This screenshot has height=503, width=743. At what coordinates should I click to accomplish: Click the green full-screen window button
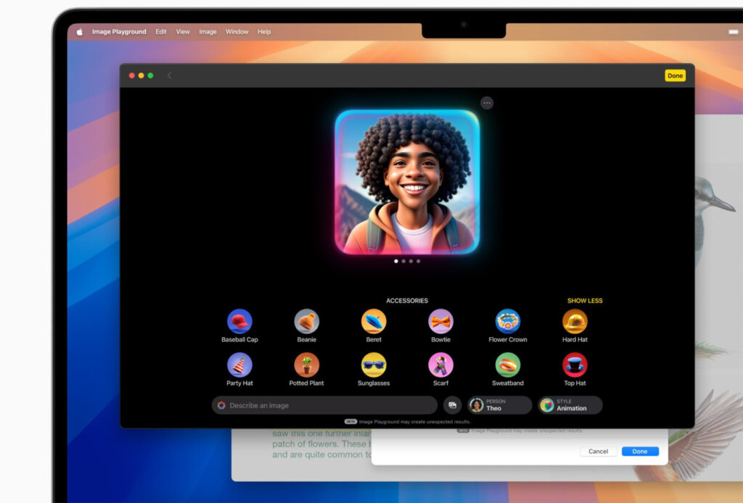pos(150,75)
